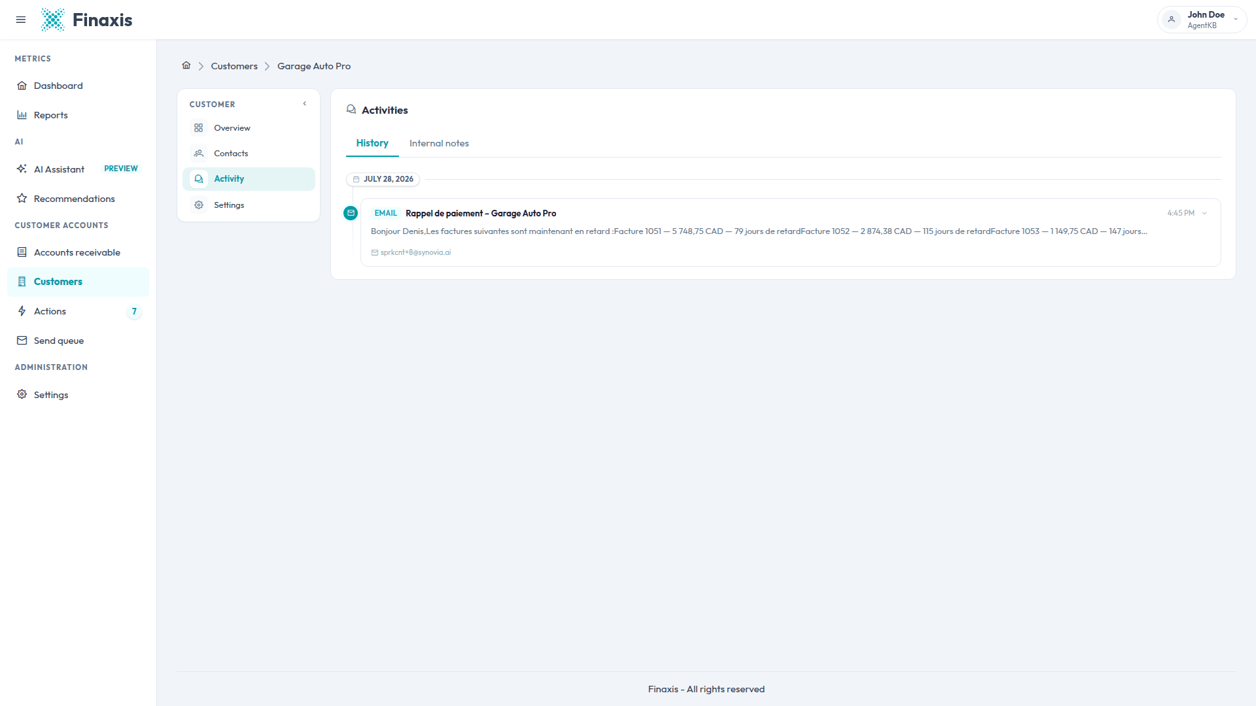1256x706 pixels.
Task: Click the Actions lightning bolt icon
Action: tap(22, 311)
